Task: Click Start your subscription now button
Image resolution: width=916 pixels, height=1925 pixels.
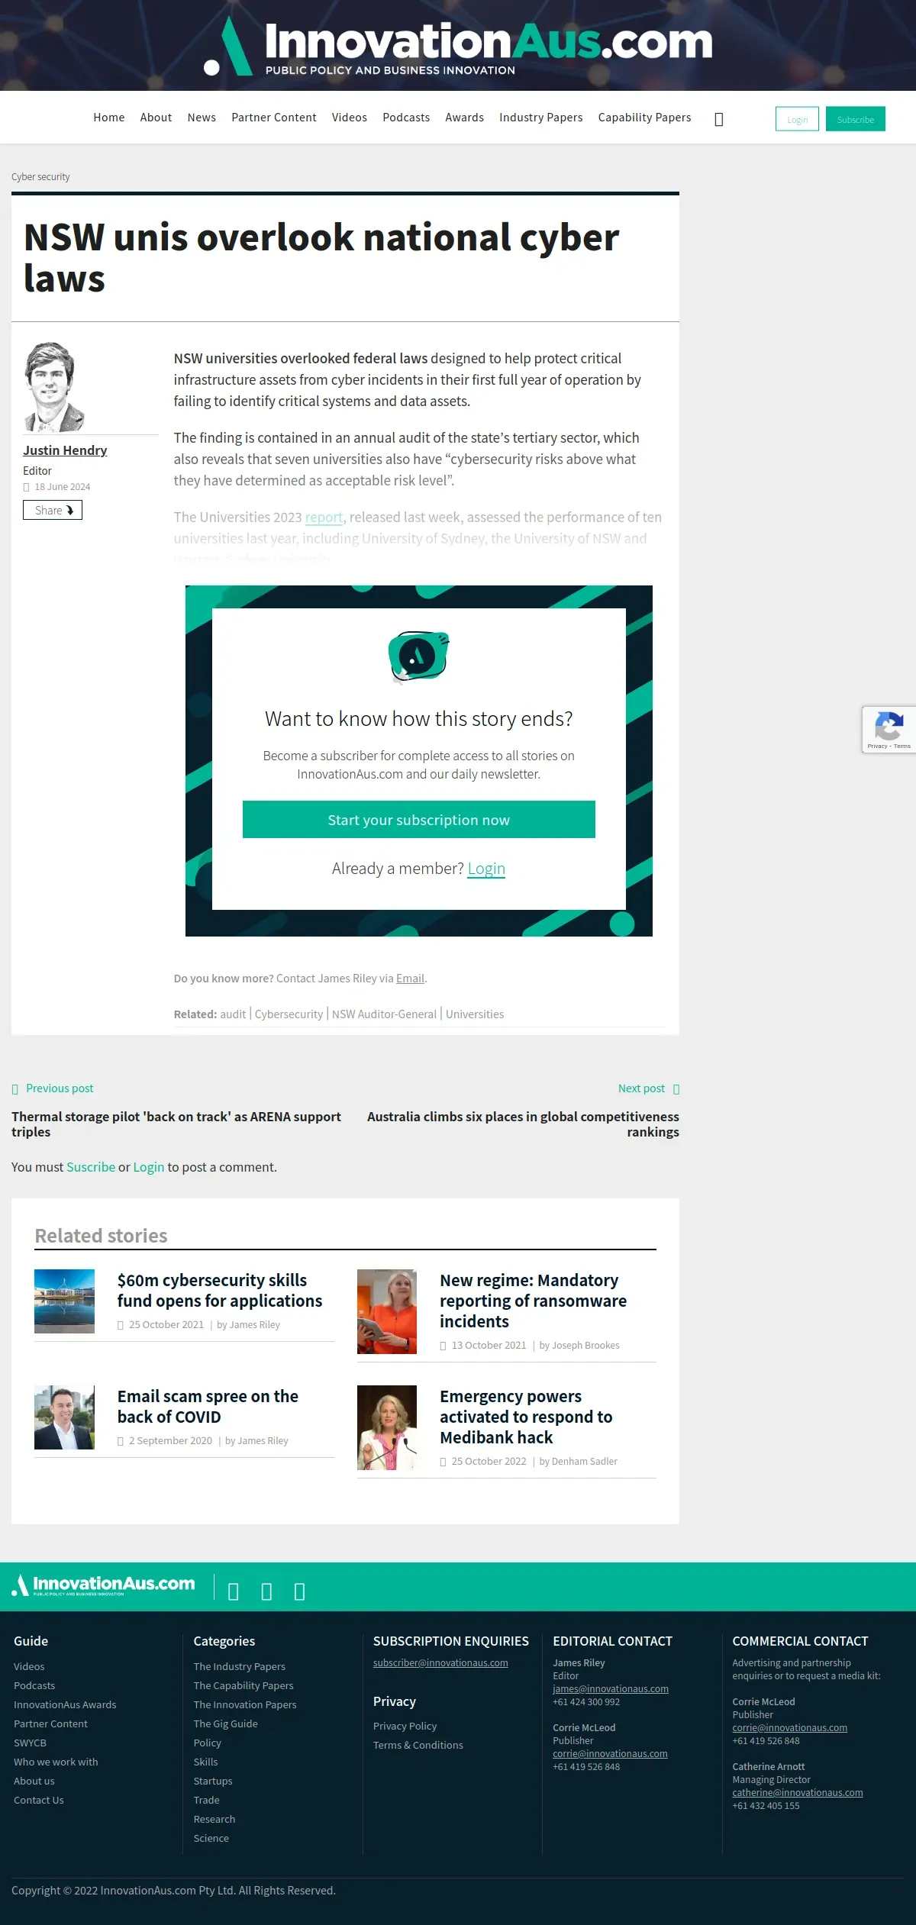Action: 419,820
